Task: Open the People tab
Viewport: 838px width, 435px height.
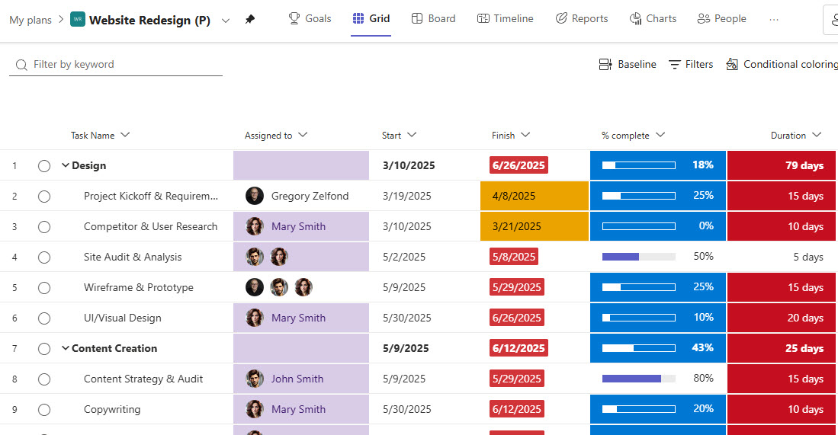Action: (721, 19)
